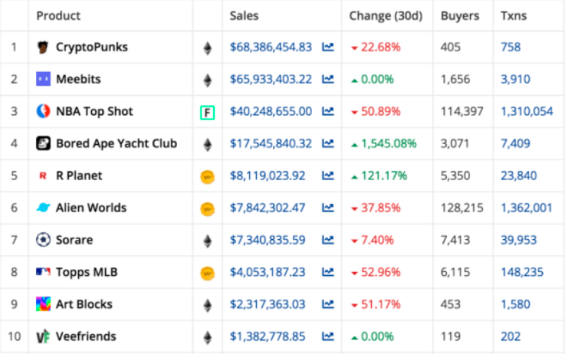Open the Sorare sales chart icon
Screen dimensions: 566x354
point(328,240)
